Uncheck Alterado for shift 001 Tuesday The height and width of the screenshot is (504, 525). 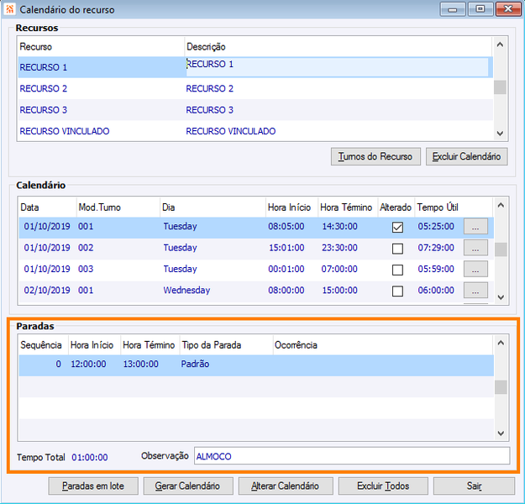point(397,227)
